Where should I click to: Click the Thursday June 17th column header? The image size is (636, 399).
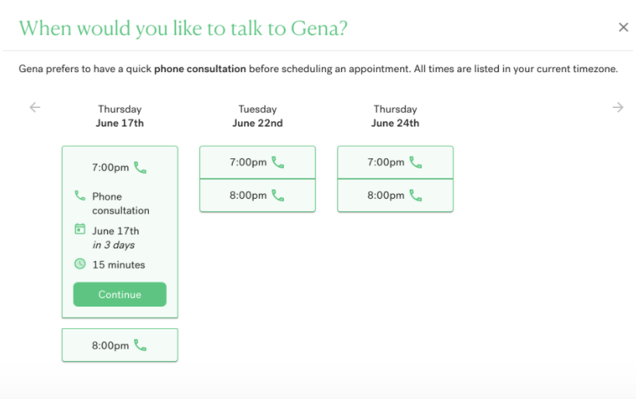[119, 116]
